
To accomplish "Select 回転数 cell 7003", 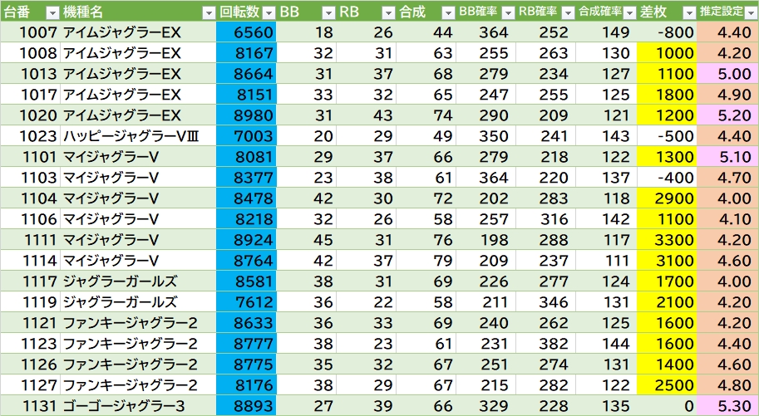I will (246, 136).
